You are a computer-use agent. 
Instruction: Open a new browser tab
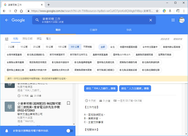point(49,5)
